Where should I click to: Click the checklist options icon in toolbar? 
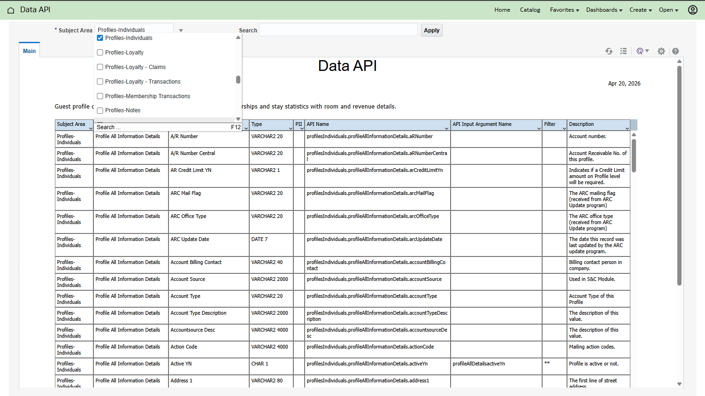[623, 51]
